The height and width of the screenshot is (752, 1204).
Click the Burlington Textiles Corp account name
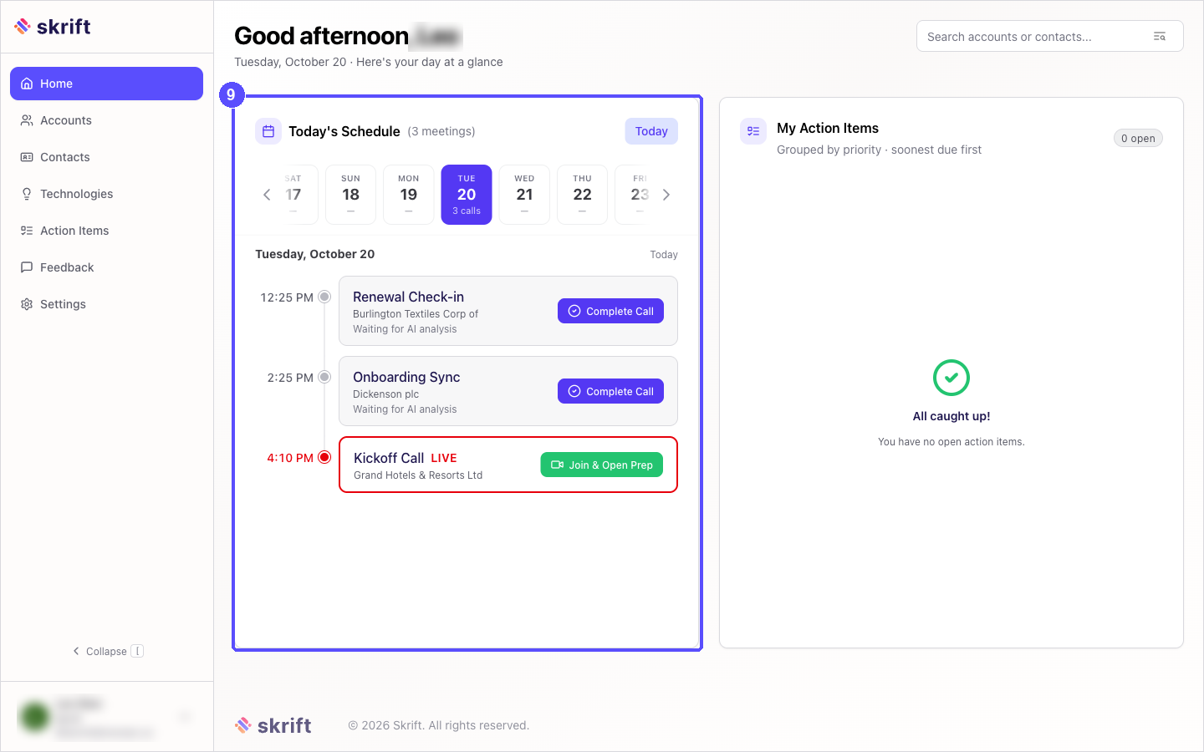(x=416, y=314)
